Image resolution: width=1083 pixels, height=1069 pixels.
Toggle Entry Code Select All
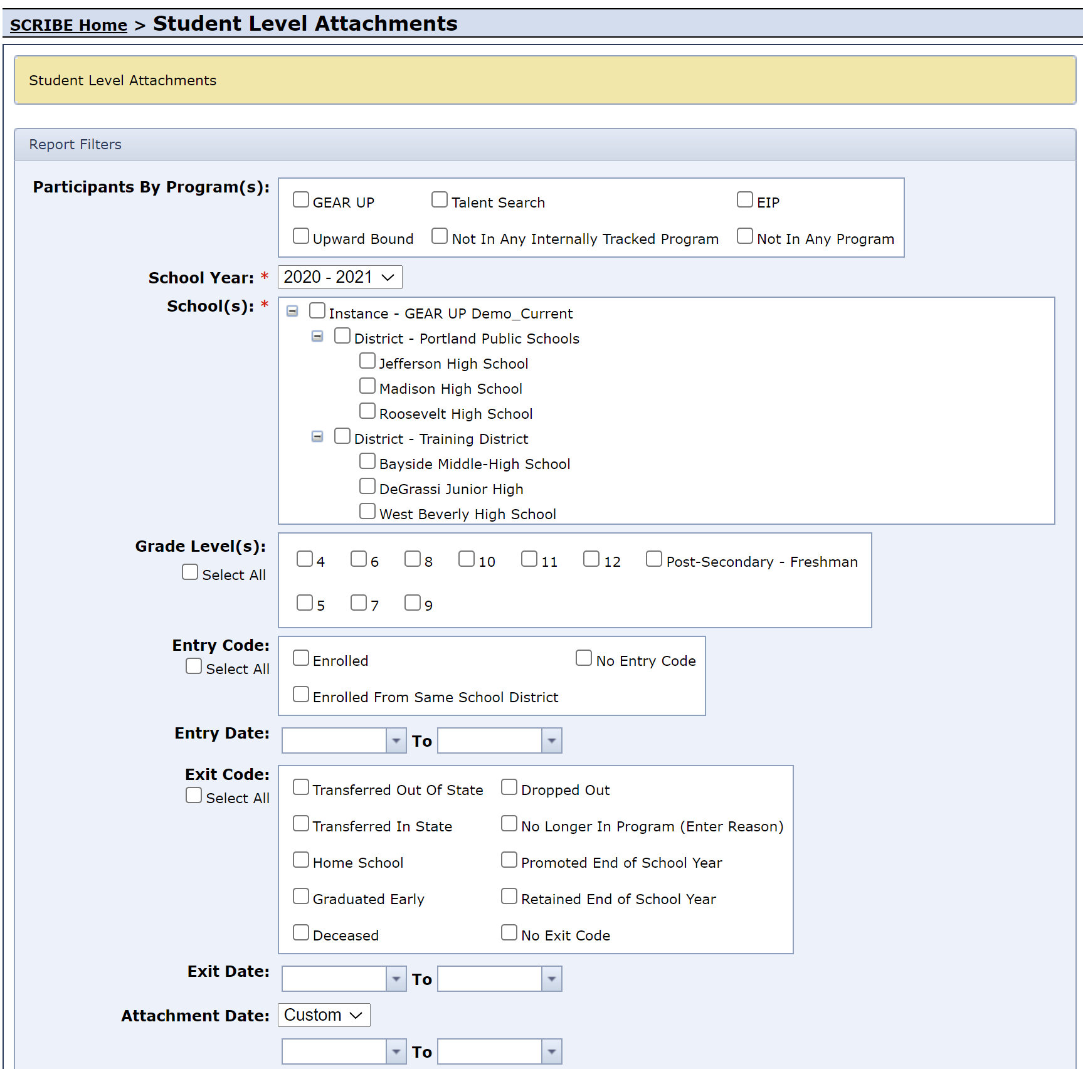click(x=194, y=666)
